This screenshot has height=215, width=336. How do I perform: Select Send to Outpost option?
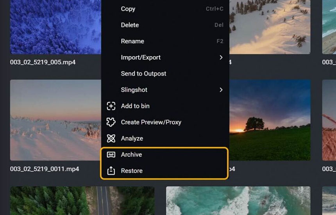pos(143,74)
